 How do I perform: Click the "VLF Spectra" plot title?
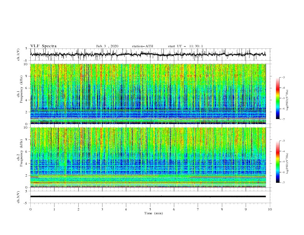coord(43,46)
